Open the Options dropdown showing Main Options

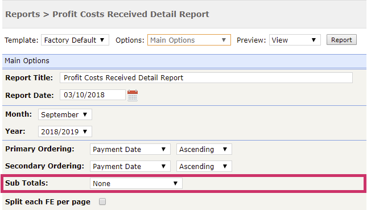click(x=189, y=40)
